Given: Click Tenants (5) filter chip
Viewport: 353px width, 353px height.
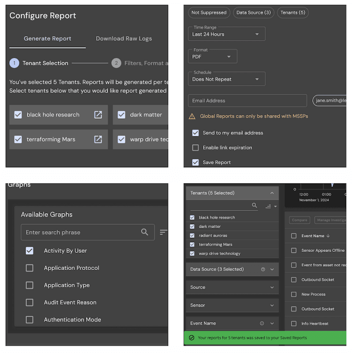Looking at the screenshot, I should [293, 12].
